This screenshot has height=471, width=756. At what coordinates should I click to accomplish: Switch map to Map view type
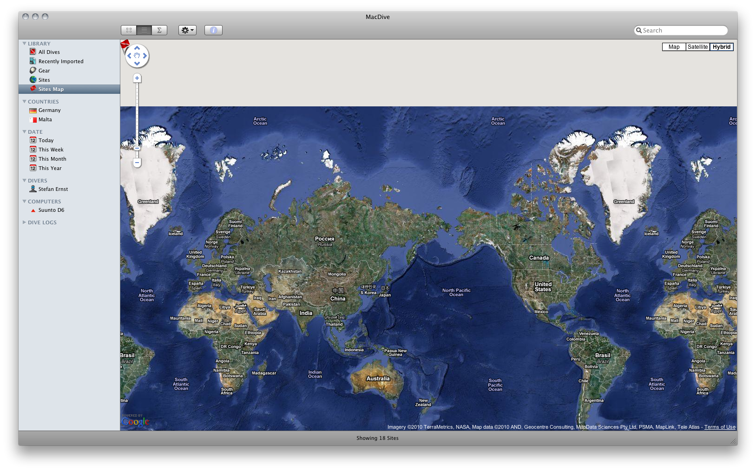coord(674,47)
